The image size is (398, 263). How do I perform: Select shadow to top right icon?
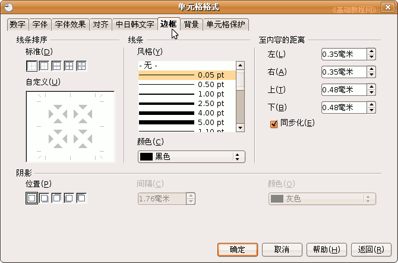pos(56,198)
